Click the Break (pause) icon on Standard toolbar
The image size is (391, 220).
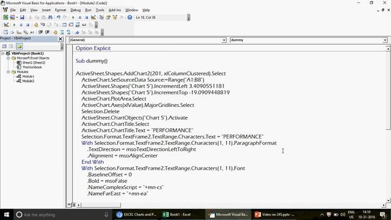tap(80, 17)
